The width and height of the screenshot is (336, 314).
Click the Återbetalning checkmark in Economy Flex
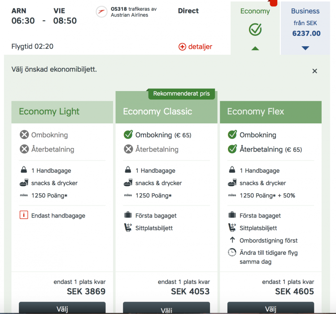pyautogui.click(x=232, y=149)
